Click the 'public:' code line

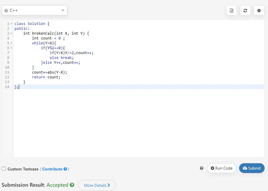click(22, 28)
